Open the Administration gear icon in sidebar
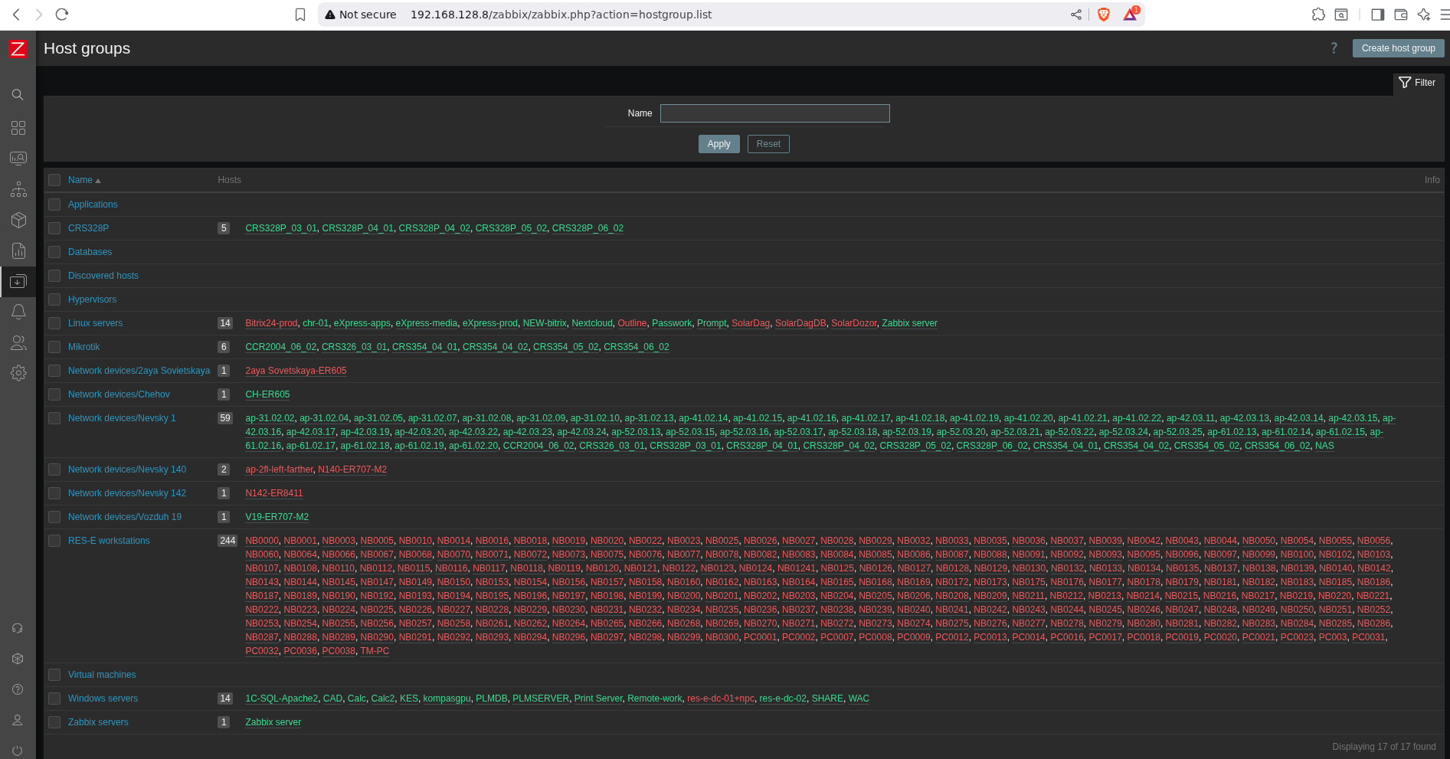 [x=18, y=373]
